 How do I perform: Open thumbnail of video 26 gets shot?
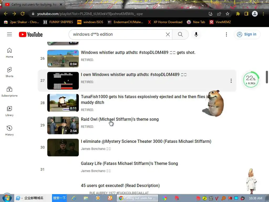(x=63, y=59)
